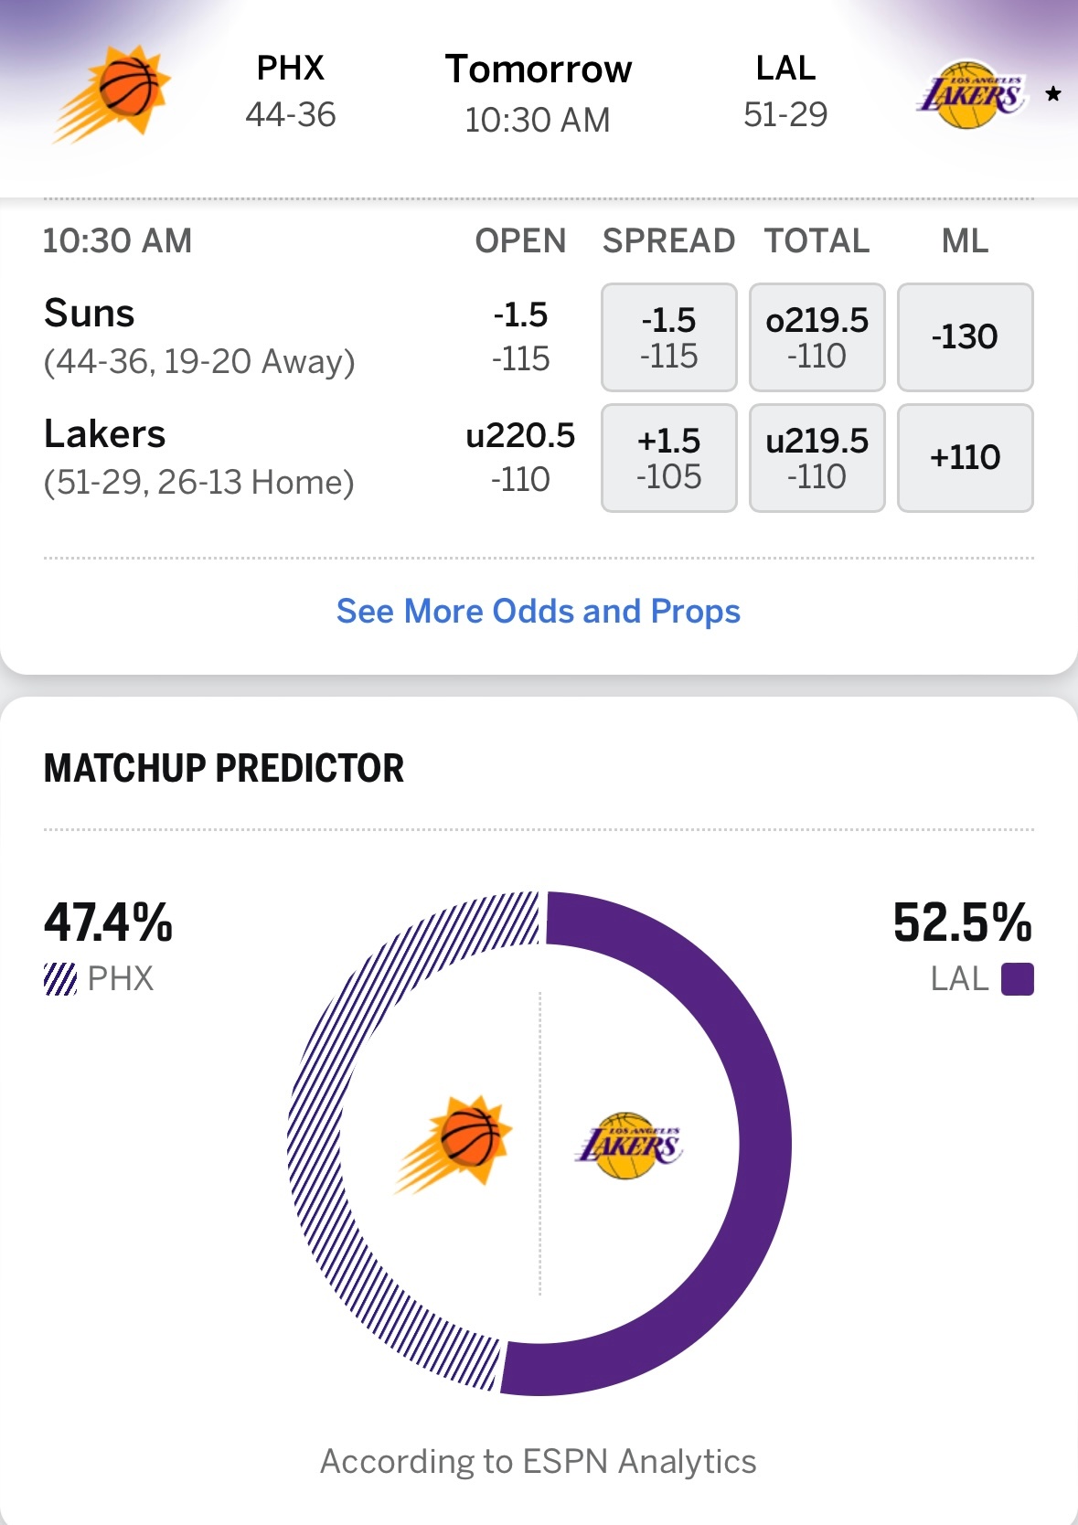Tap the striped Suns chart segment
This screenshot has width=1078, height=1525.
pyautogui.click(x=315, y=1143)
